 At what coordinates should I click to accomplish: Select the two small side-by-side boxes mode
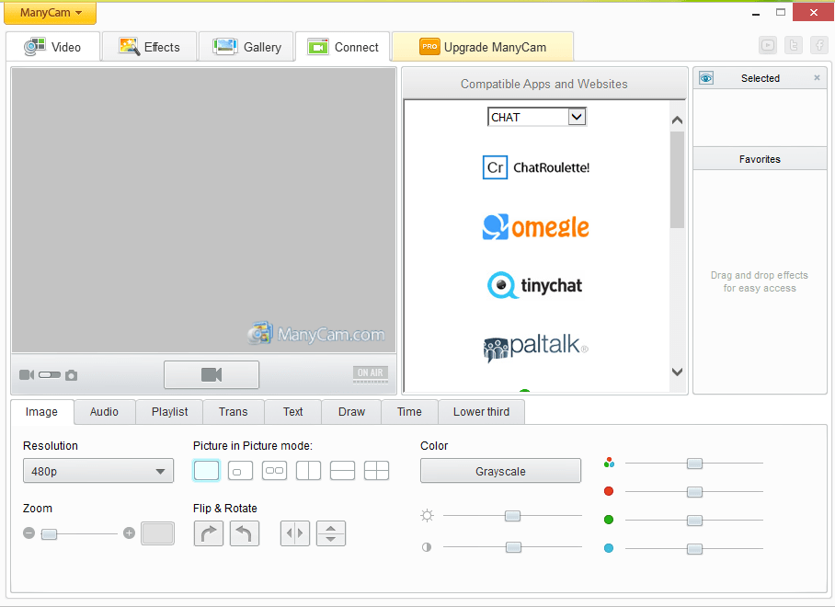pyautogui.click(x=274, y=471)
